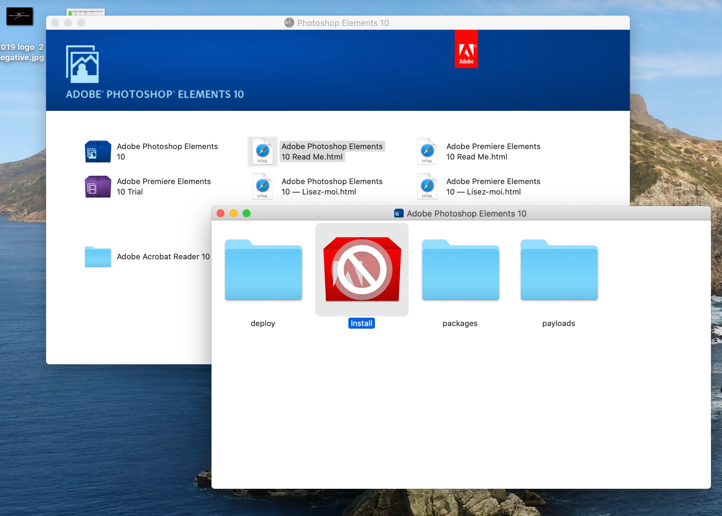Minimize the front window with yellow button
The height and width of the screenshot is (516, 722).
(234, 213)
